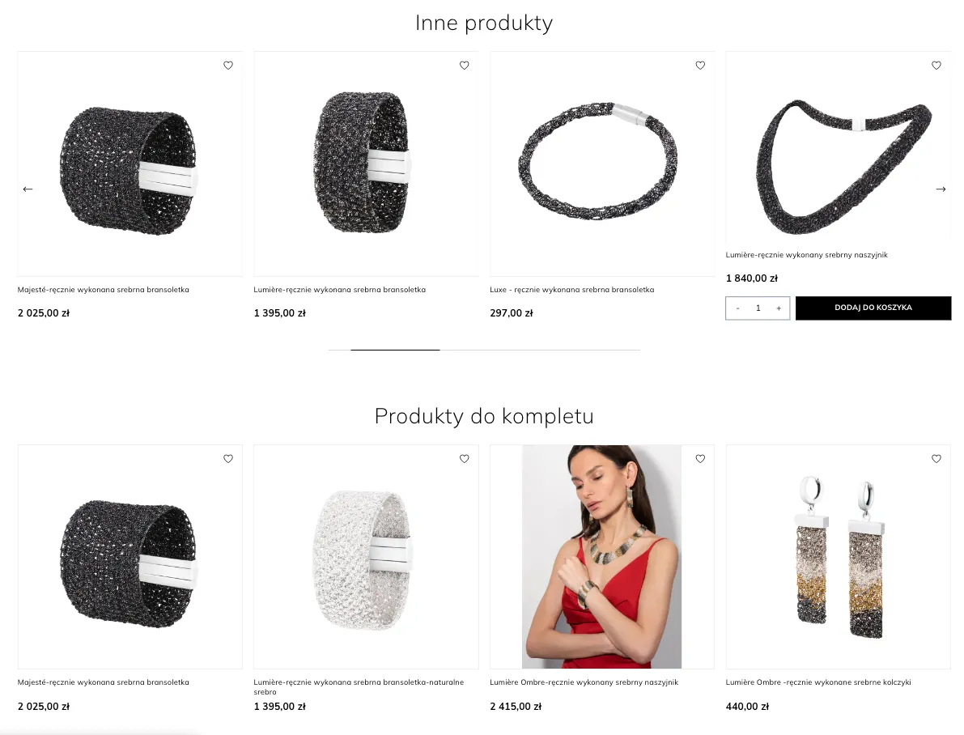Wishlist the Lumière Ombre necklace on model photo
Viewport: 964px width, 735px height.
[x=700, y=459]
